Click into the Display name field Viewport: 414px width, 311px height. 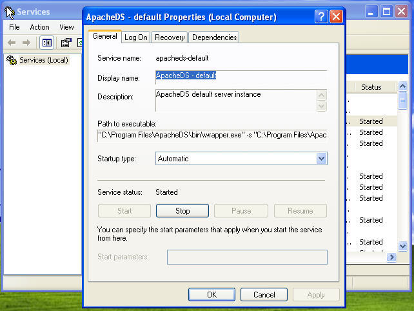click(241, 77)
